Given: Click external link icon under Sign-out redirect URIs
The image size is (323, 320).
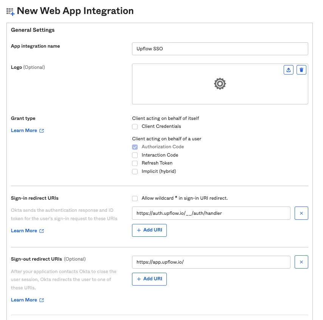Looking at the screenshot, I should pyautogui.click(x=42, y=300).
